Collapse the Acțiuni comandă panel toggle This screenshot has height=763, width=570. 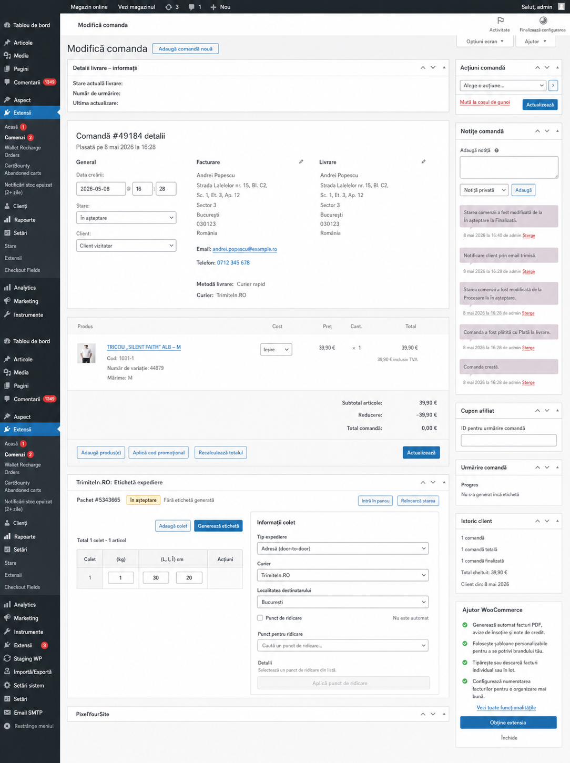pos(557,68)
